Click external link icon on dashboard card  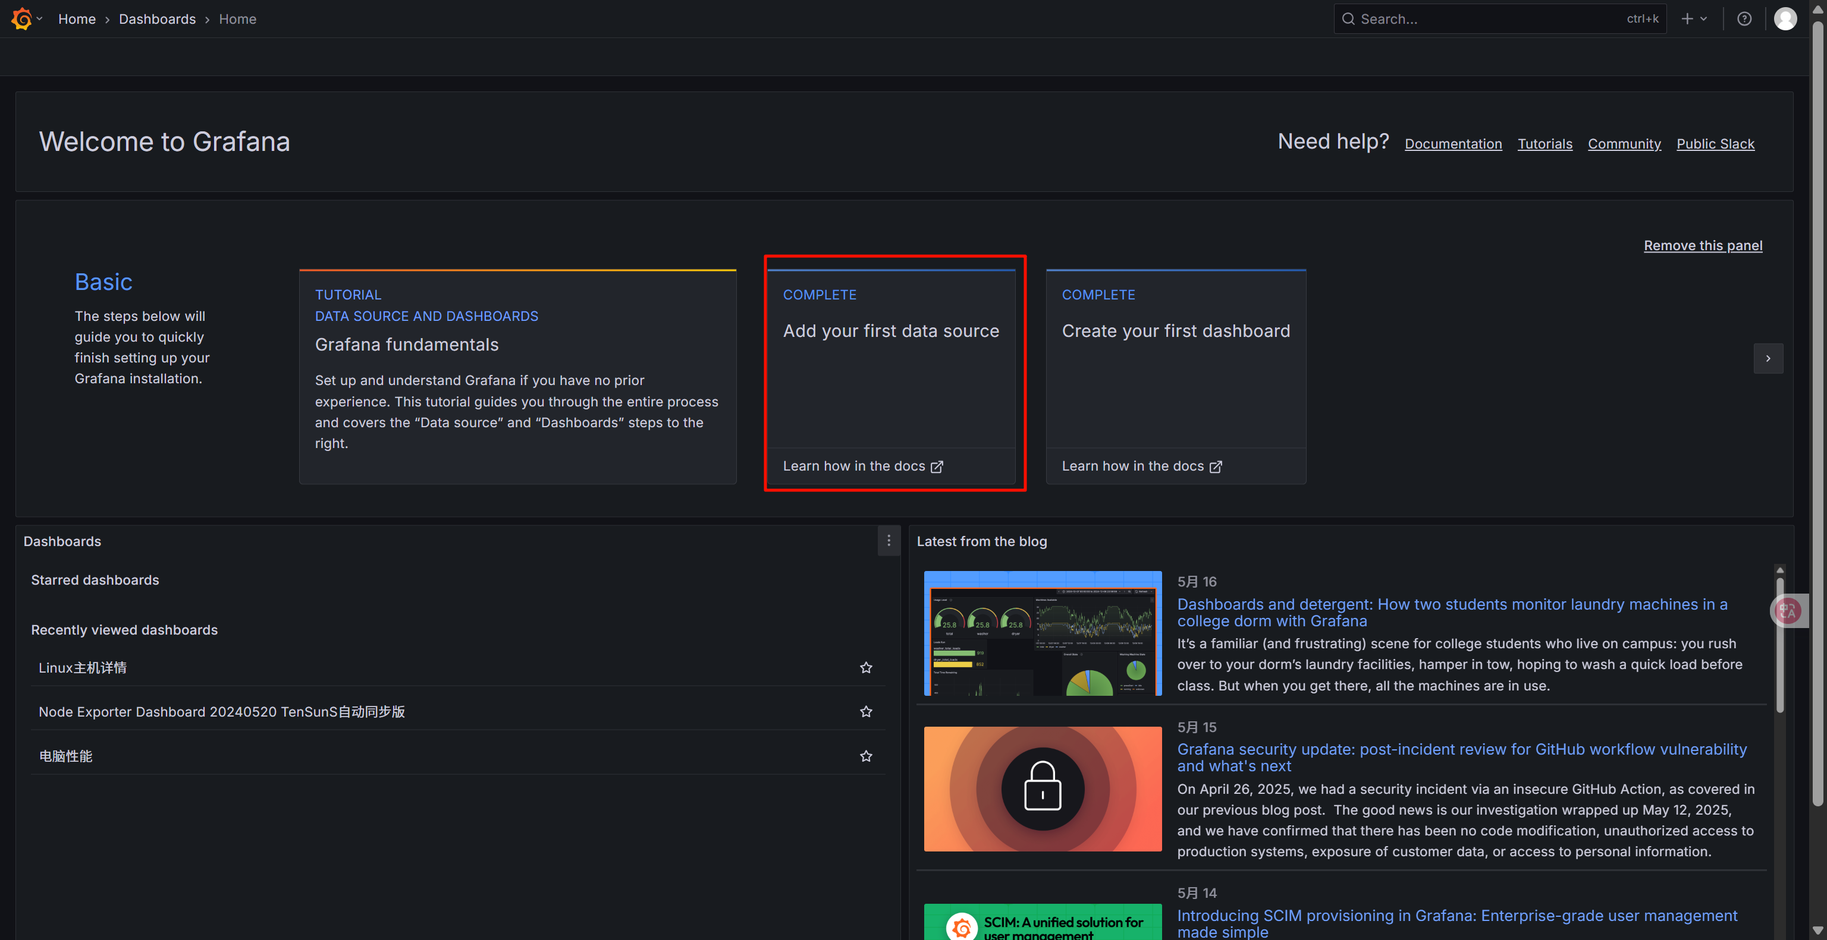[1215, 466]
